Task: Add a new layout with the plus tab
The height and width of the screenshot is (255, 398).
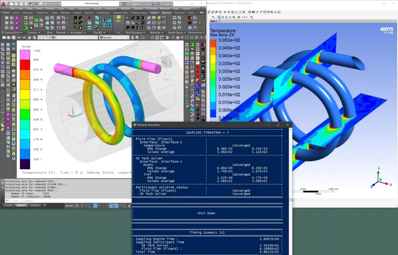Action: tap(44, 205)
